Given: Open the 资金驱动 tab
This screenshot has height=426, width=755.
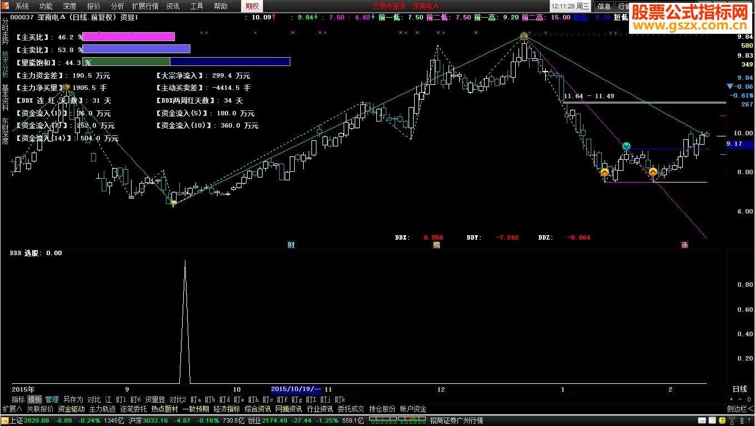Looking at the screenshot, I should 71,409.
